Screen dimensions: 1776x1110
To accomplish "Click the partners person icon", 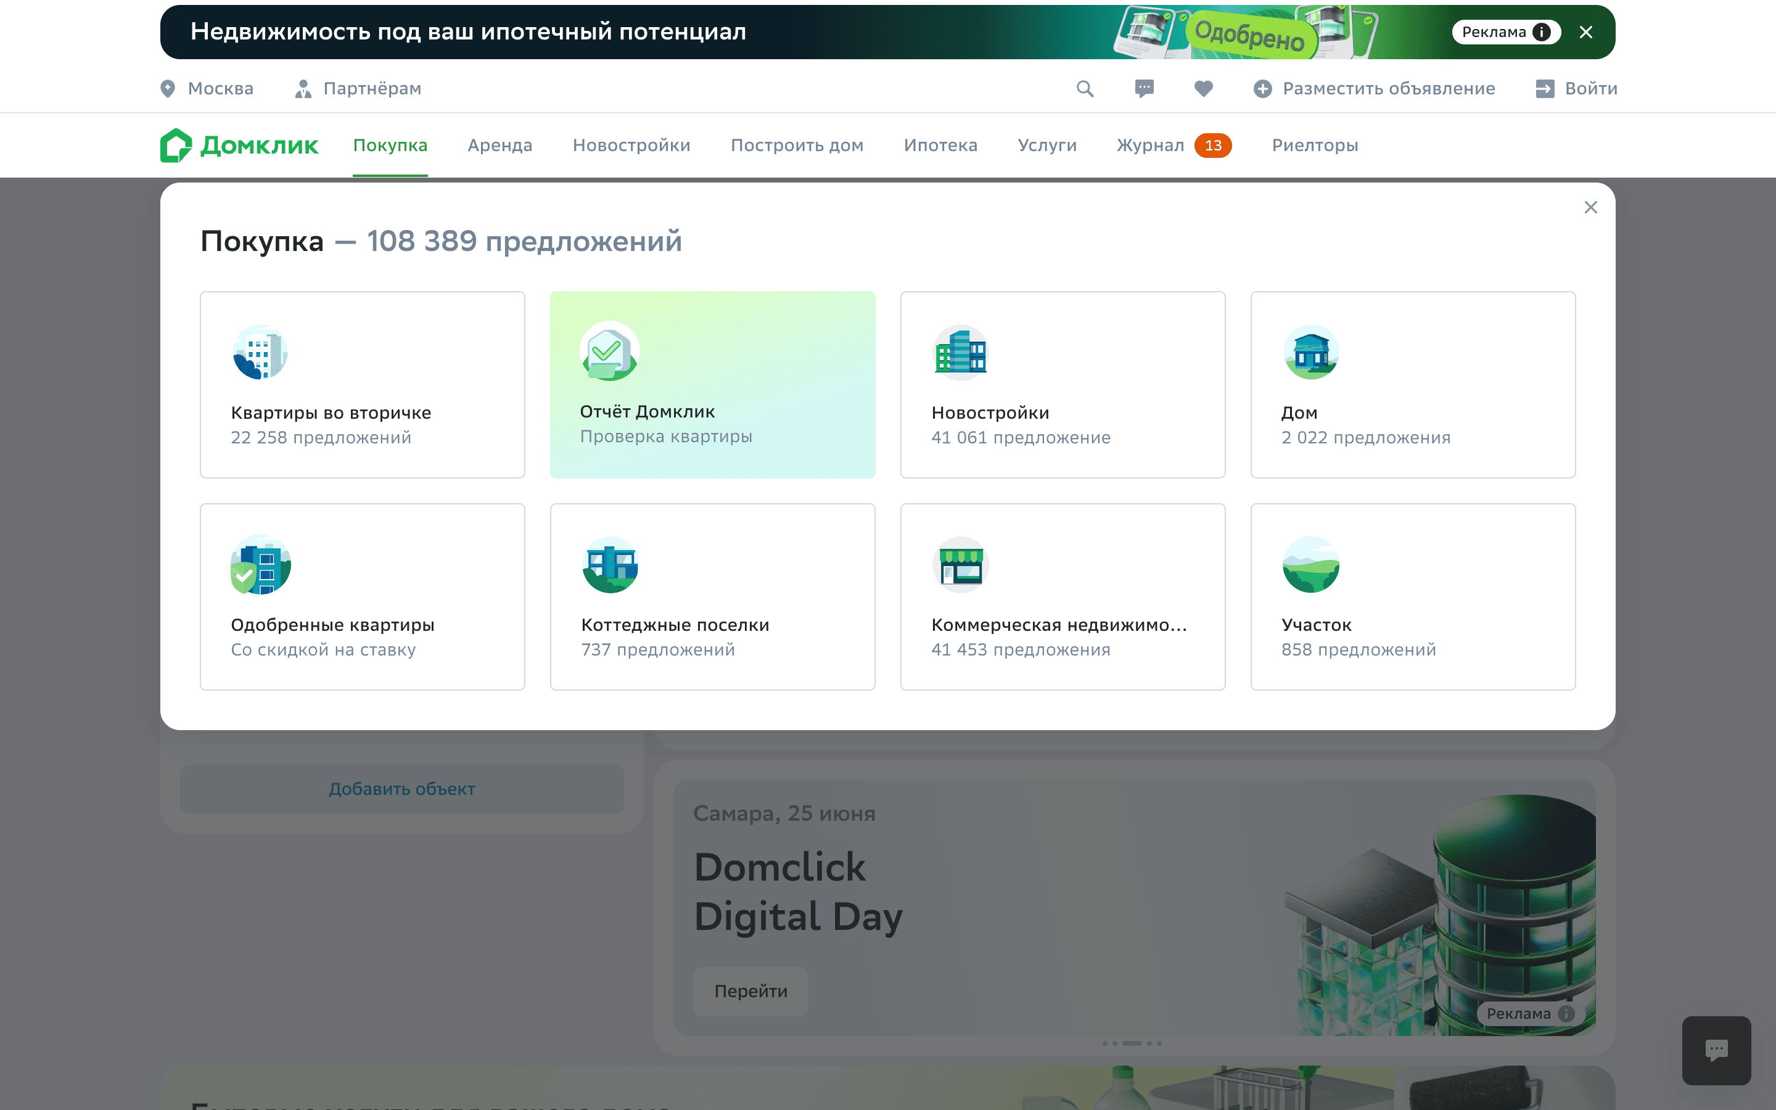I will 303,89.
